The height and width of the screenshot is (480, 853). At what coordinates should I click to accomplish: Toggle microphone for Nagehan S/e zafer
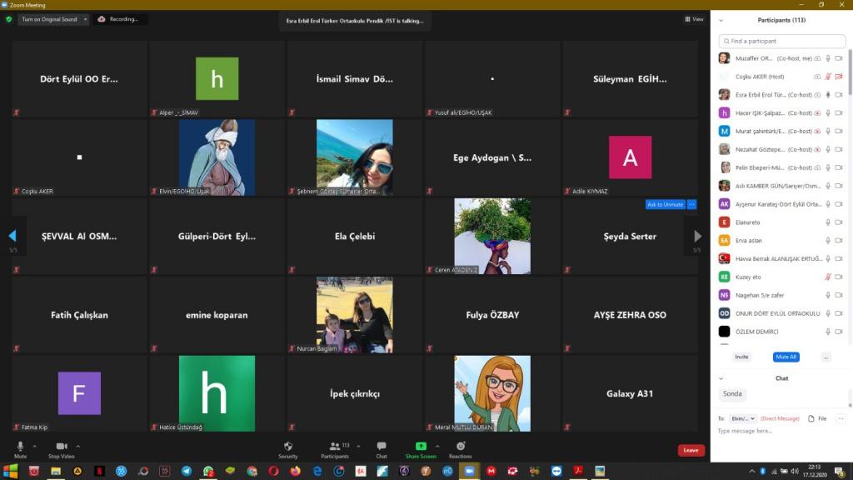click(828, 295)
